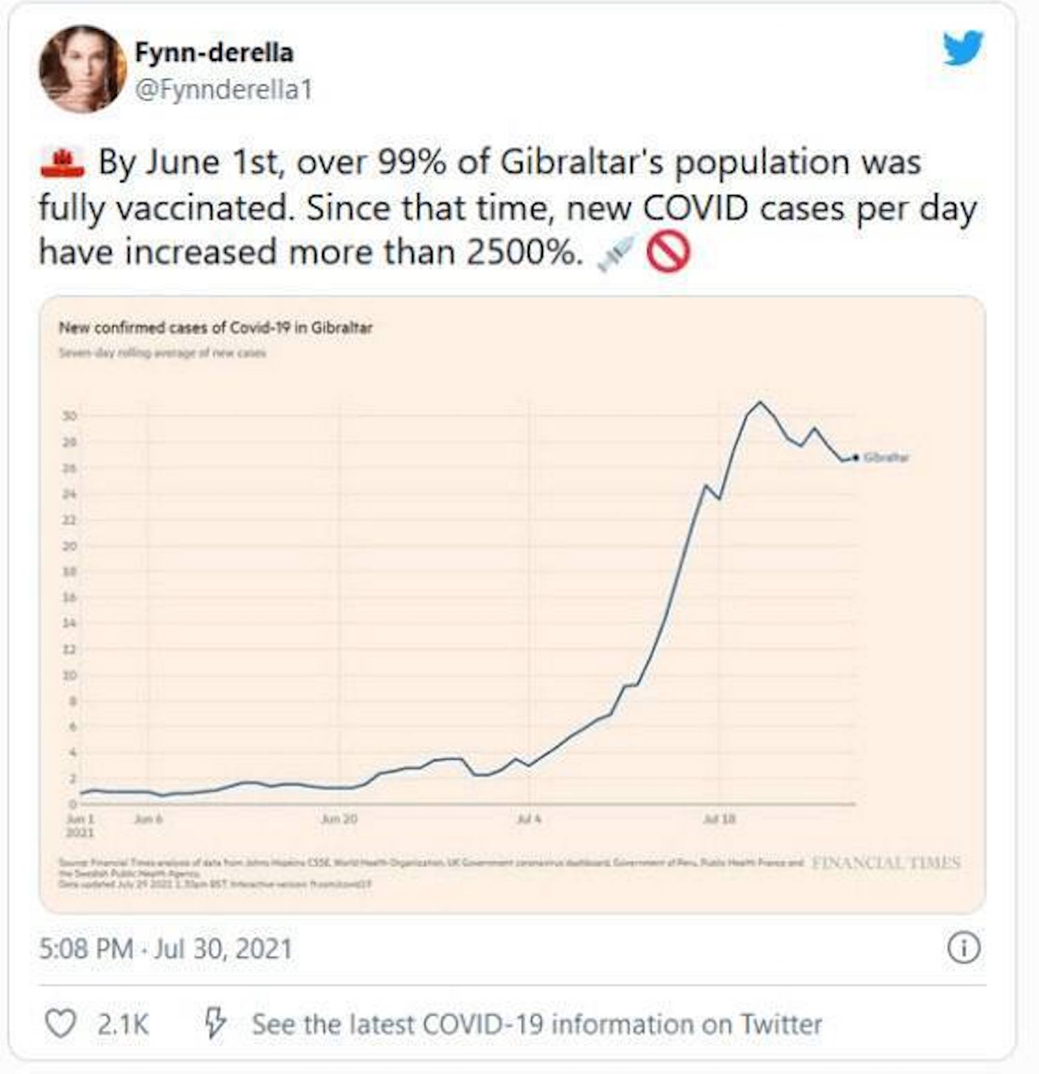Open the 5:08 PM Jul 30, 2021 timestamp
Image resolution: width=1039 pixels, height=1074 pixels.
point(166,948)
